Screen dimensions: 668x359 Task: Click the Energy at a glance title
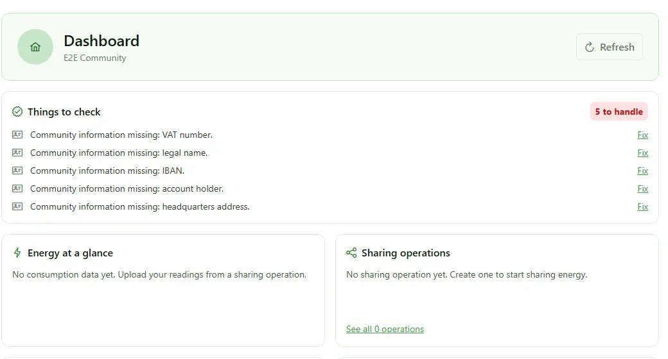point(70,253)
